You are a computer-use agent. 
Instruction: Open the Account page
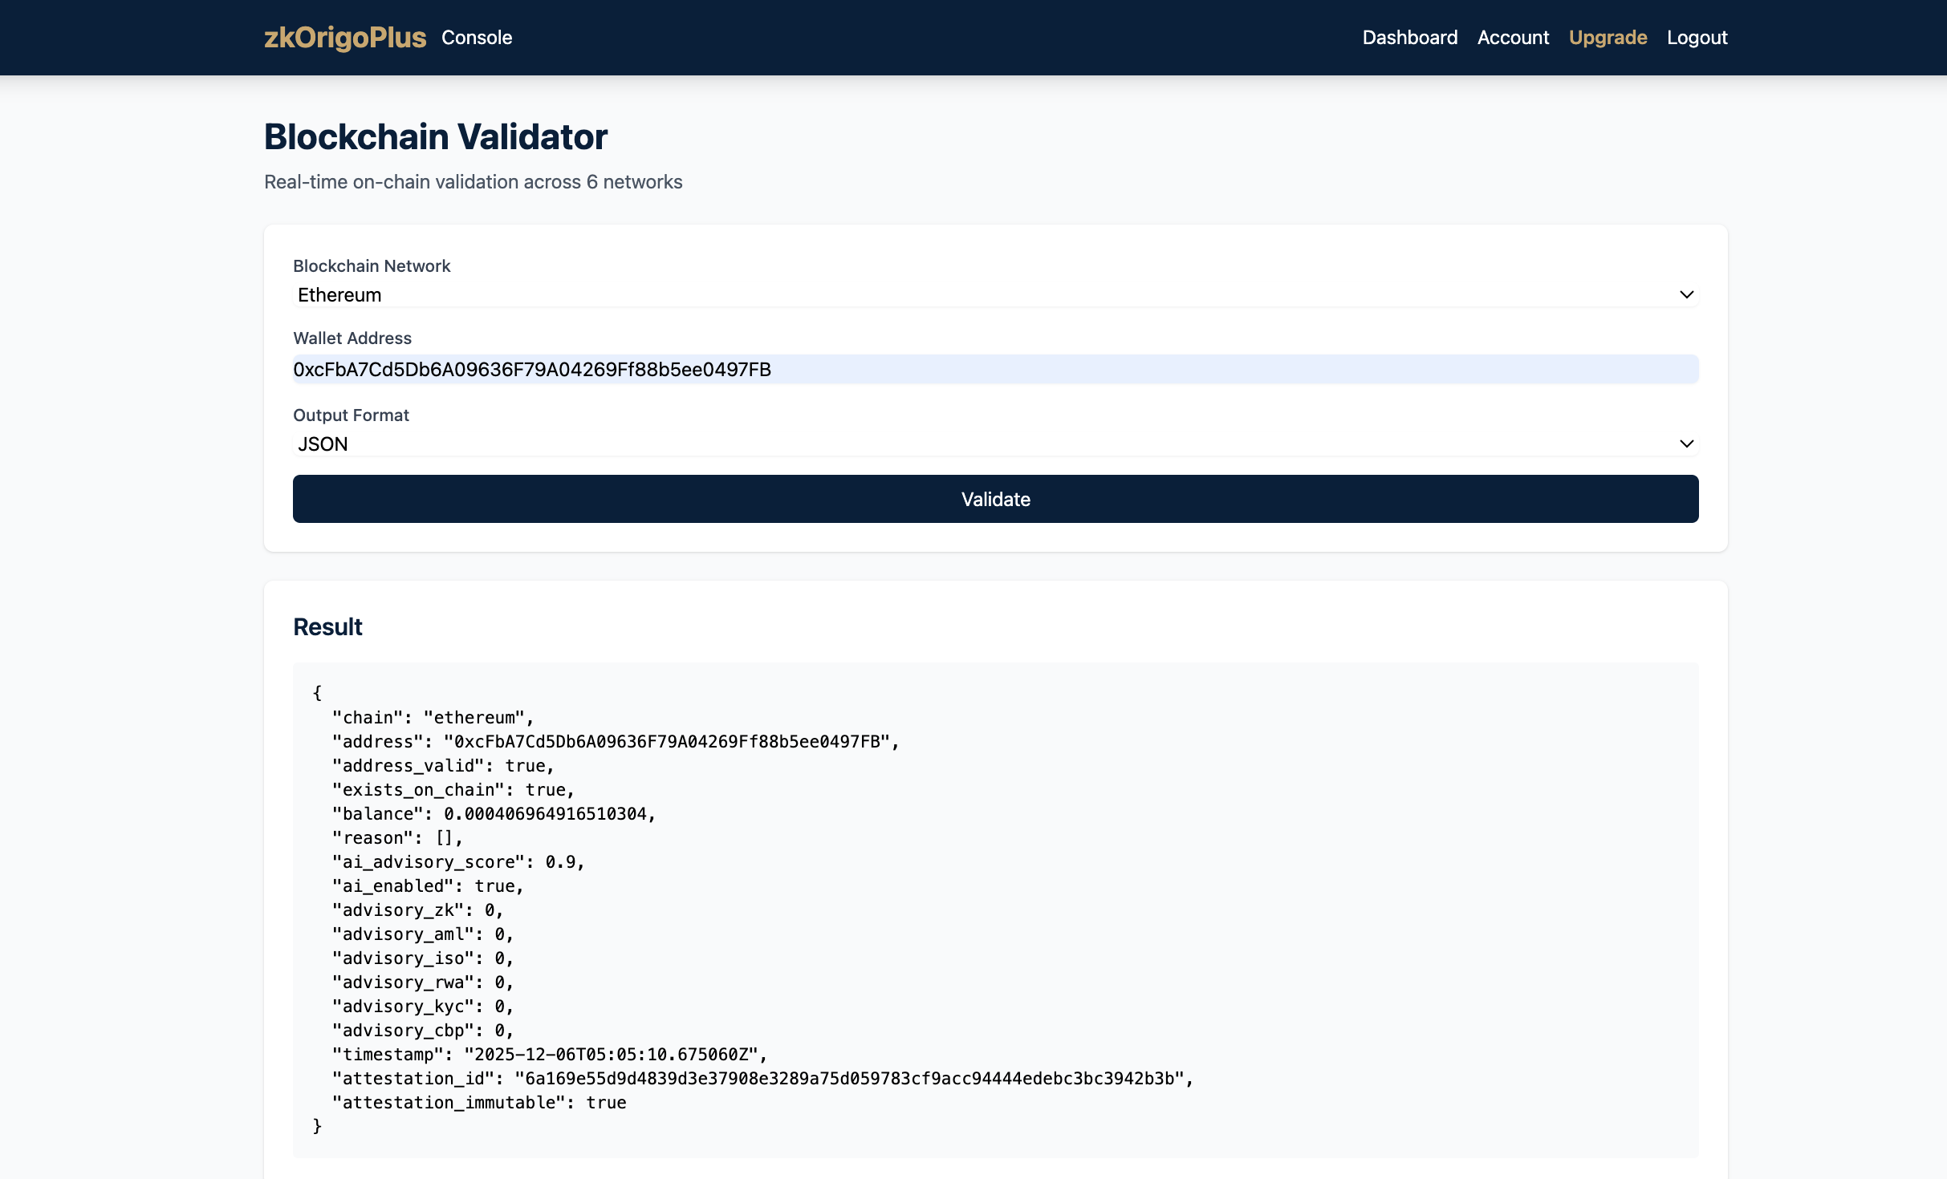[1512, 37]
